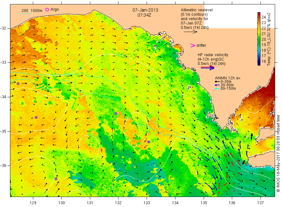Click the magenta drifter symbol in the legend
This screenshot has width=282, height=207.
193,45
